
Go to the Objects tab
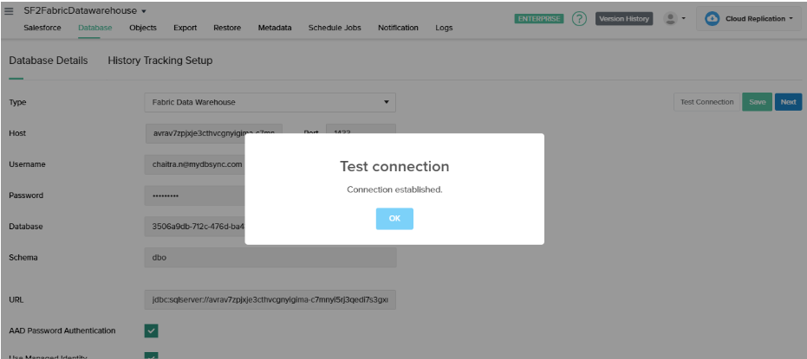tap(143, 28)
